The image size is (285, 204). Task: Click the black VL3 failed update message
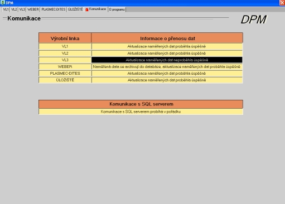point(167,60)
